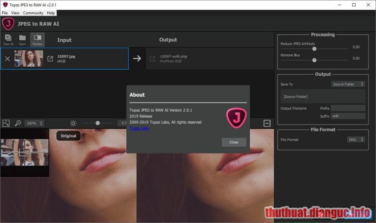This screenshot has width=376, height=223.
Task: Click the brightness sun icon
Action: pos(73,123)
